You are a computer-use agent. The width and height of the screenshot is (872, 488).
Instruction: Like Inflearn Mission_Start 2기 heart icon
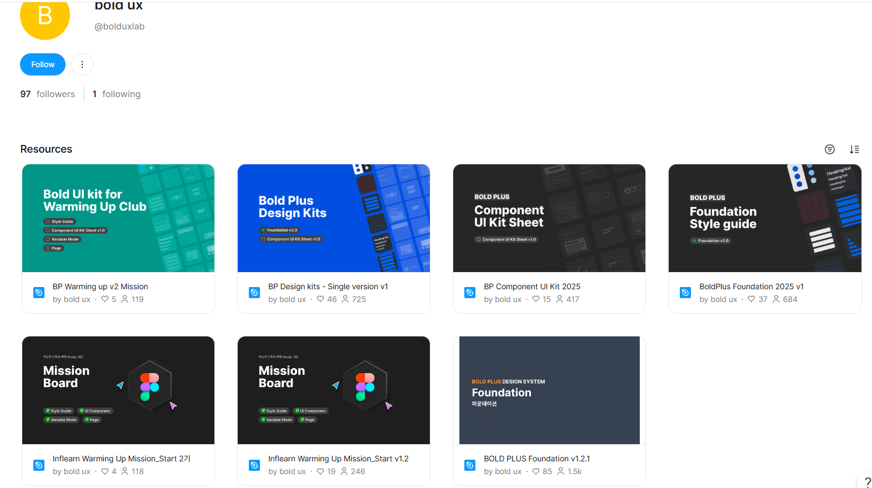coord(105,471)
